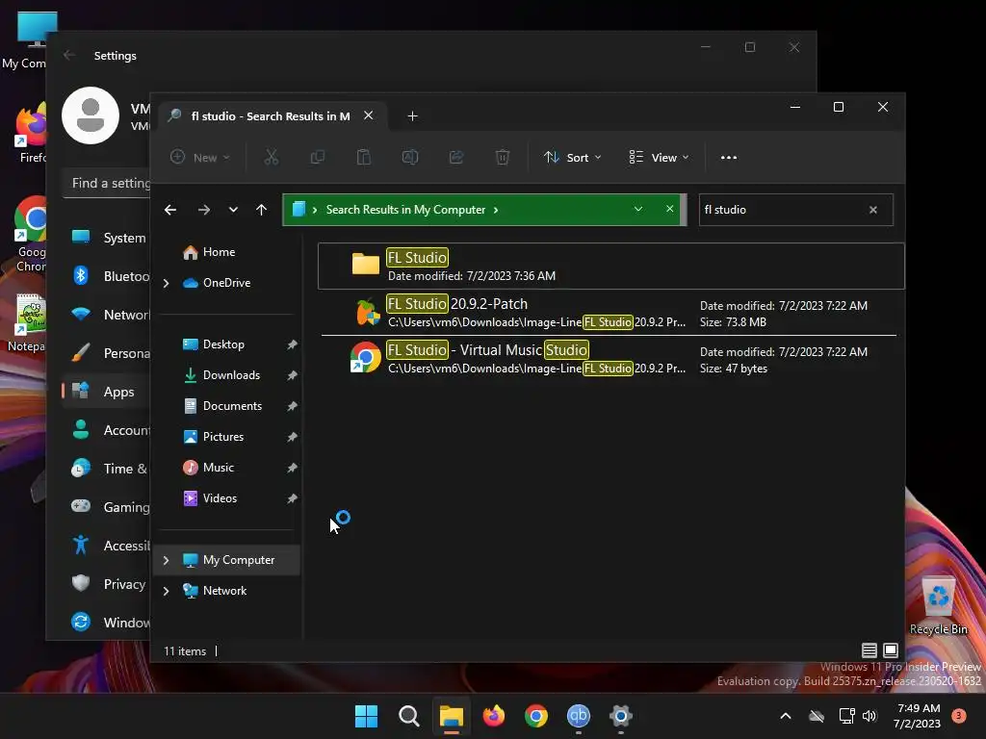Select FL Studio 20.9.2-Patch result

coord(610,313)
